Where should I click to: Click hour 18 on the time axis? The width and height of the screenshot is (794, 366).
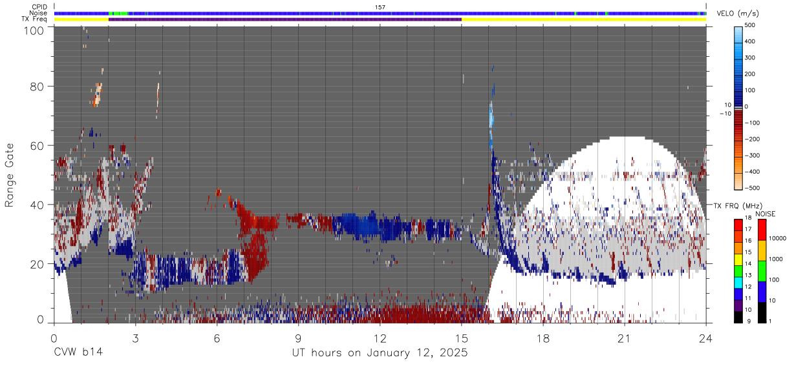(543, 338)
